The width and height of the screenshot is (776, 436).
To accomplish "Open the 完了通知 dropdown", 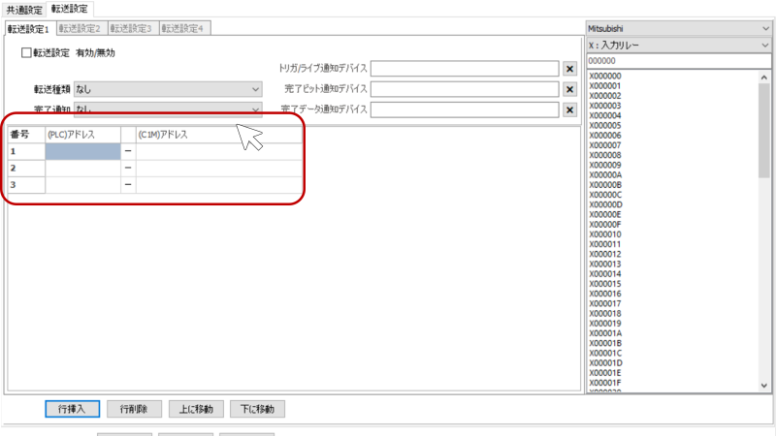I will point(168,109).
